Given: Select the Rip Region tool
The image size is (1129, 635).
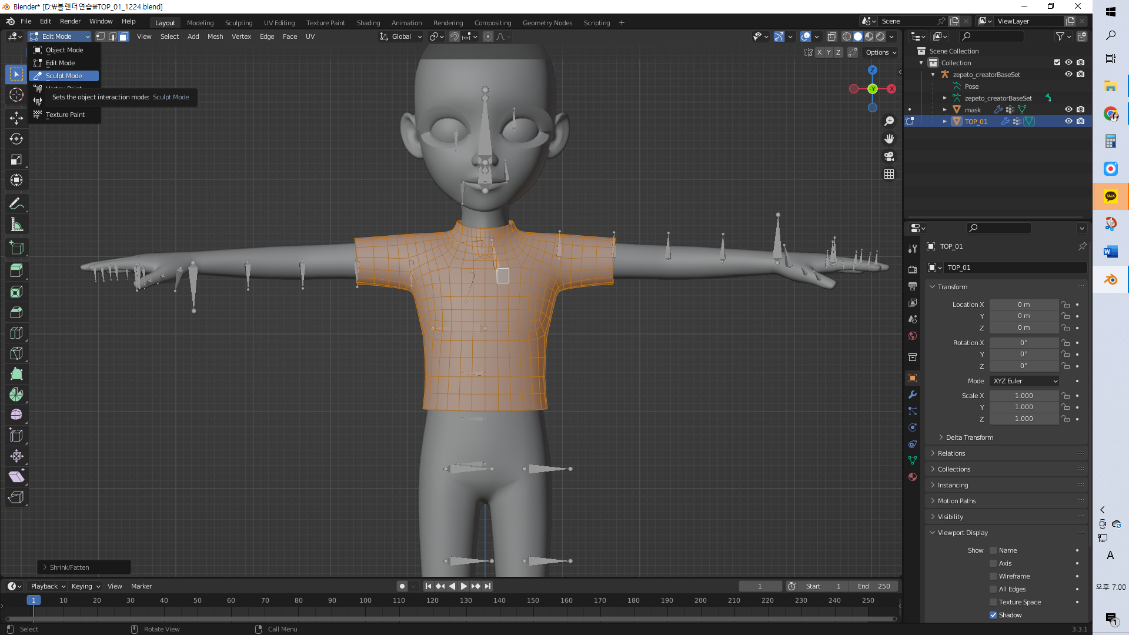Looking at the screenshot, I should click(16, 497).
